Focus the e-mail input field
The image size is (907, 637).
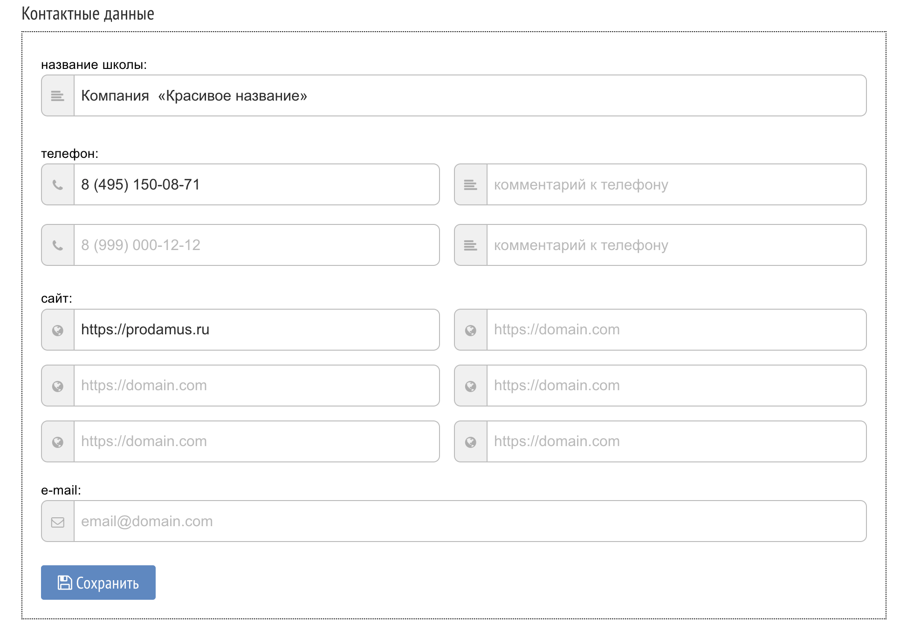(470, 522)
